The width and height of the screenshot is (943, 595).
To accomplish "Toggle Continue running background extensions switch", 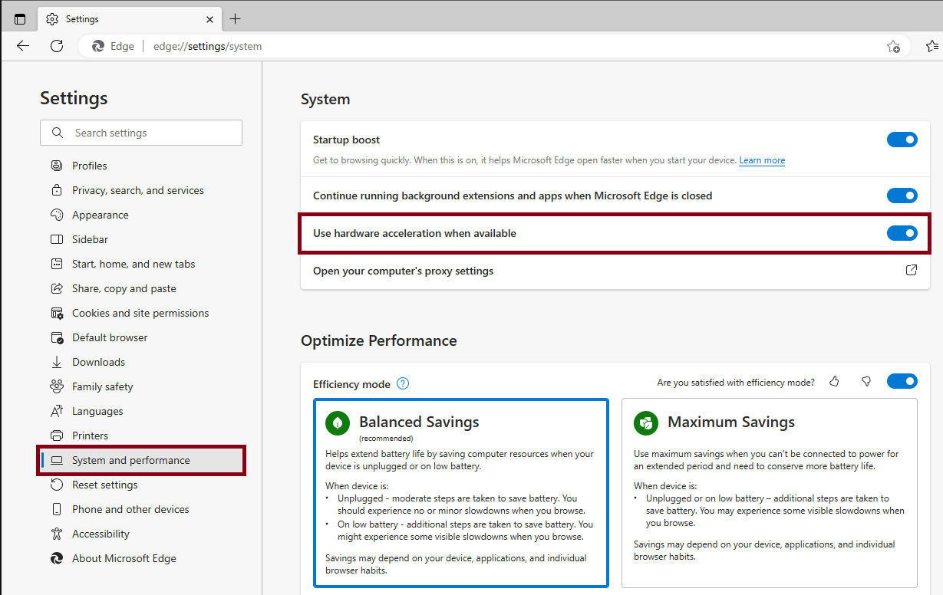I will [x=902, y=196].
